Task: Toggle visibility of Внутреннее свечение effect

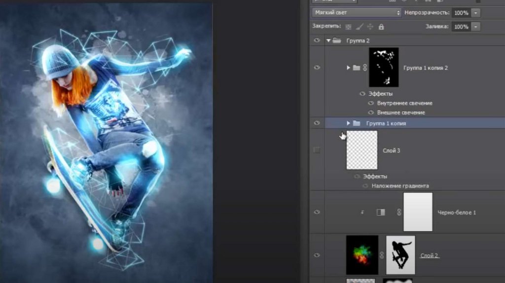Action: coord(371,103)
